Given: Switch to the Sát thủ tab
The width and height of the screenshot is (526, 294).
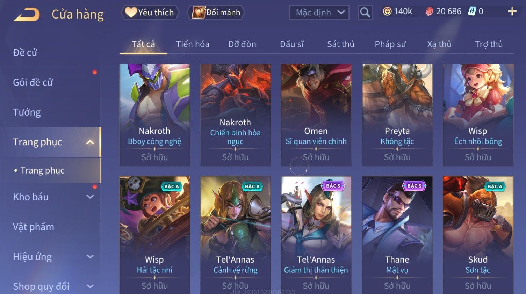Looking at the screenshot, I should coord(341,44).
